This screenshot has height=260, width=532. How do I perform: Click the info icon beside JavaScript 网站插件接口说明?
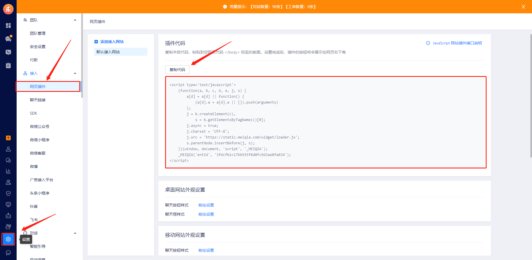click(428, 43)
